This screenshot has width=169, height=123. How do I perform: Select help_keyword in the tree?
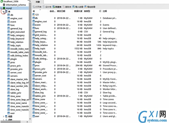[17, 39]
